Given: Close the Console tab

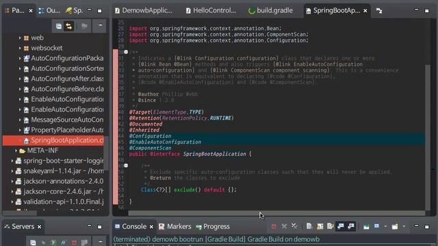Looking at the screenshot, I should click(151, 227).
